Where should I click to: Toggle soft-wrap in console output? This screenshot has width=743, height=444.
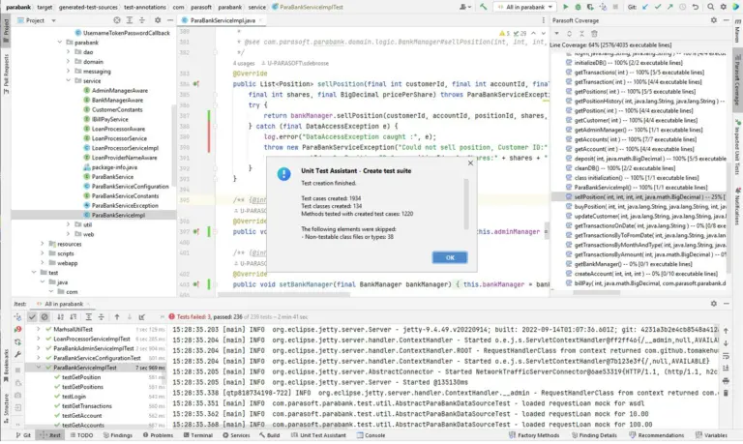(726, 356)
